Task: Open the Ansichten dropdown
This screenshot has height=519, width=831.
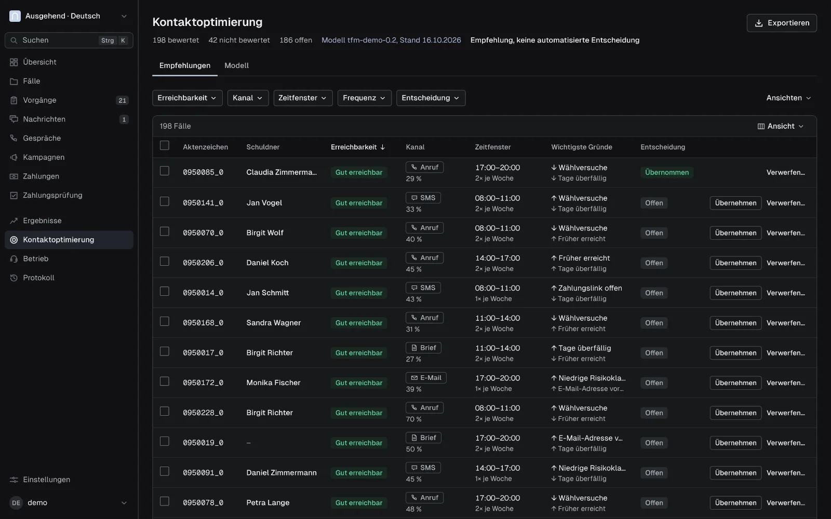Action: tap(788, 98)
